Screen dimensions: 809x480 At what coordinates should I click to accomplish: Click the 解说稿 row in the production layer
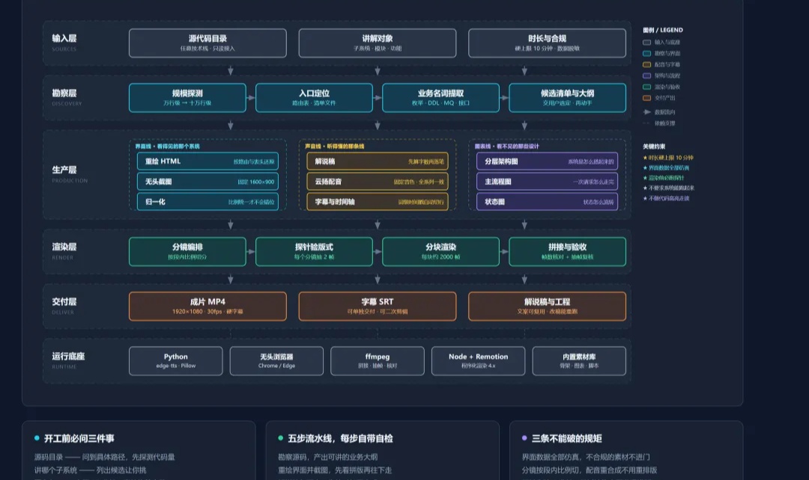click(378, 161)
